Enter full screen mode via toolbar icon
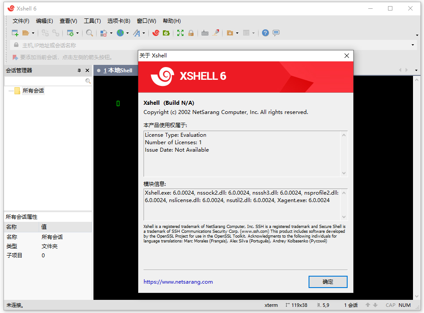The image size is (424, 313). (x=180, y=33)
